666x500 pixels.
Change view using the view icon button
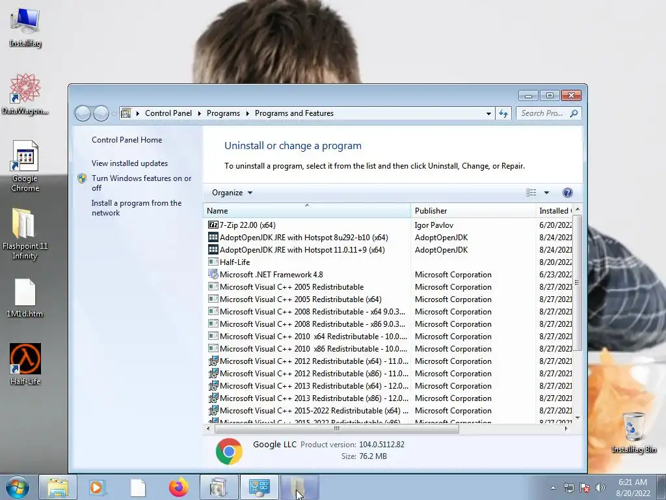pyautogui.click(x=531, y=193)
